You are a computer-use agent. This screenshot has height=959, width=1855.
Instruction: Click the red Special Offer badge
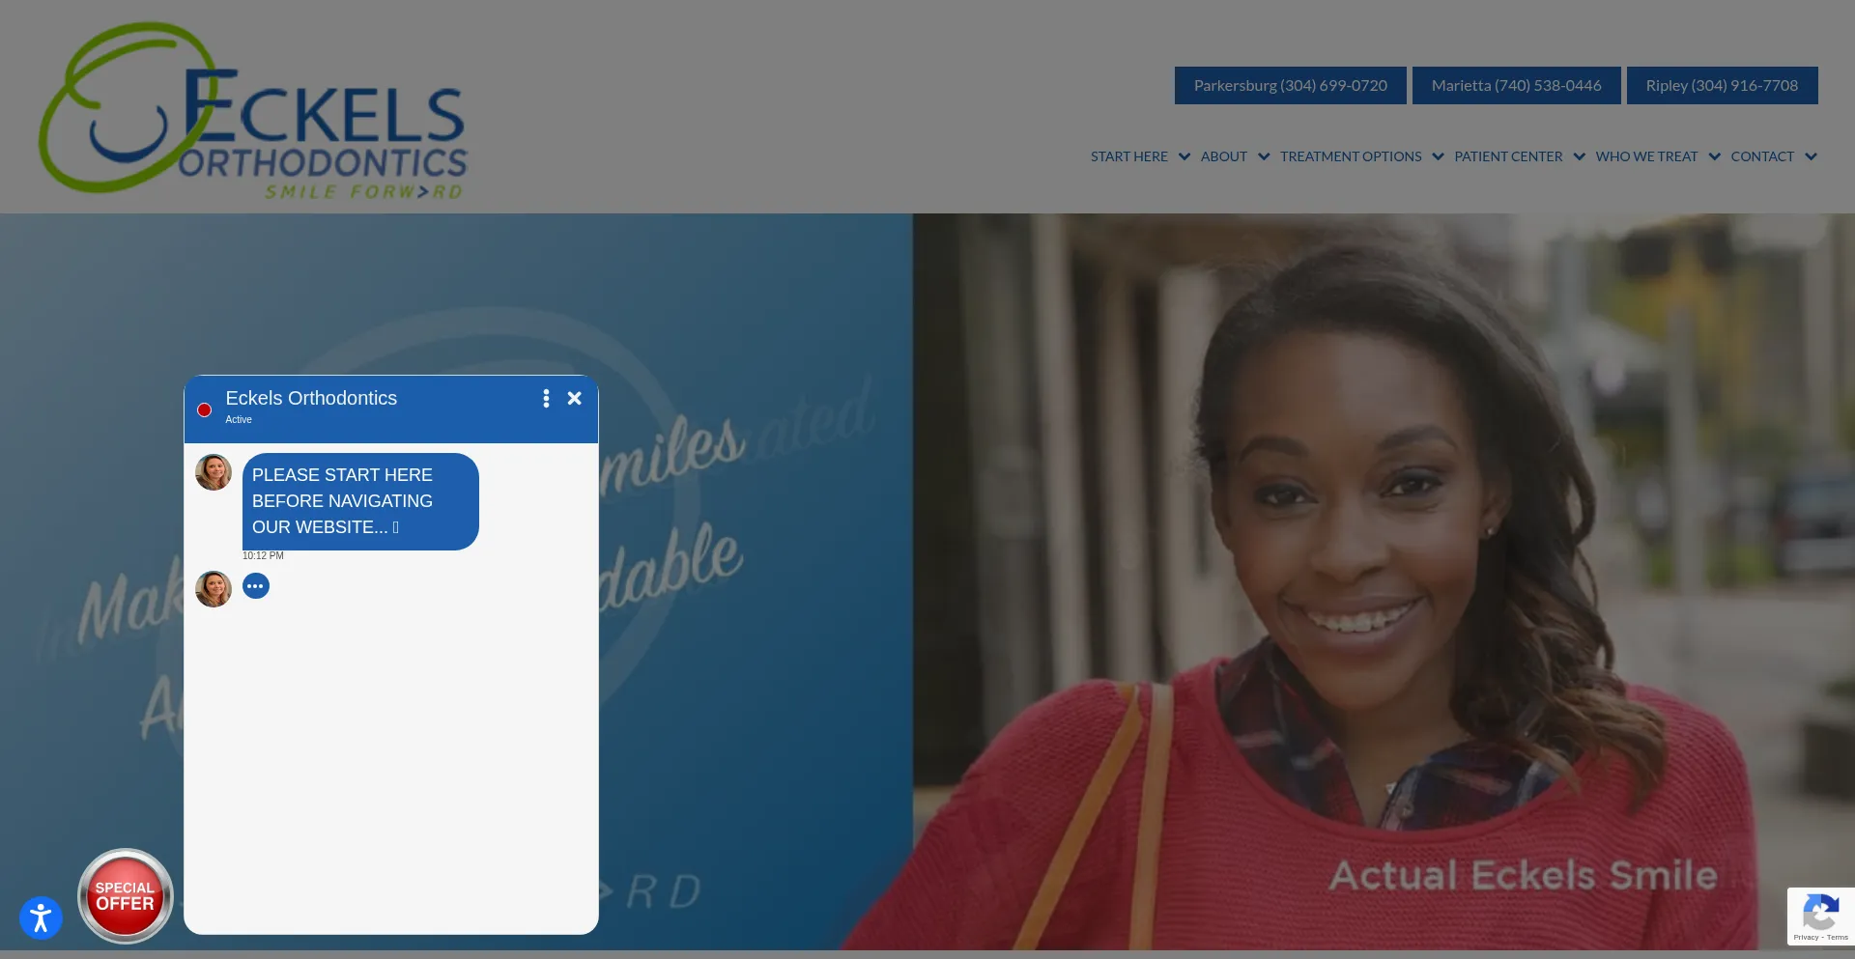(125, 896)
